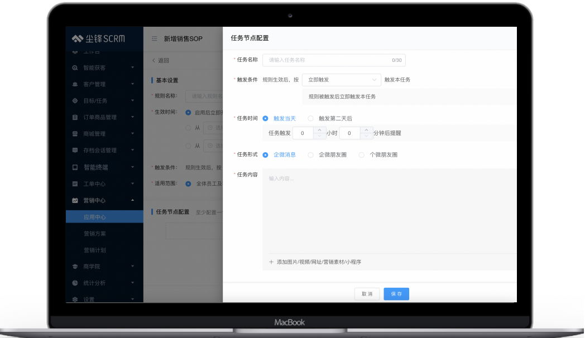The image size is (585, 338).
Task: Expand the 目标/任务 menu arrow
Action: 132,100
